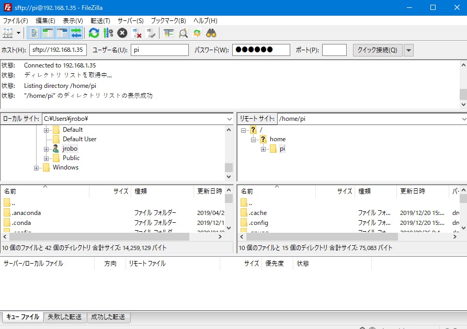Expand the jrobo folder in local tree

pos(46,149)
